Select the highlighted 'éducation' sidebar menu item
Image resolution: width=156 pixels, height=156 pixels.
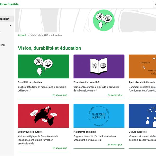click(5, 19)
